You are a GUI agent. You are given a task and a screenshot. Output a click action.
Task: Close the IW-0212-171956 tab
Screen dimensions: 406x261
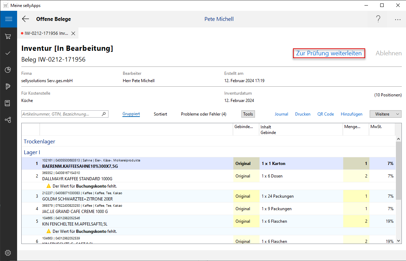click(x=73, y=33)
